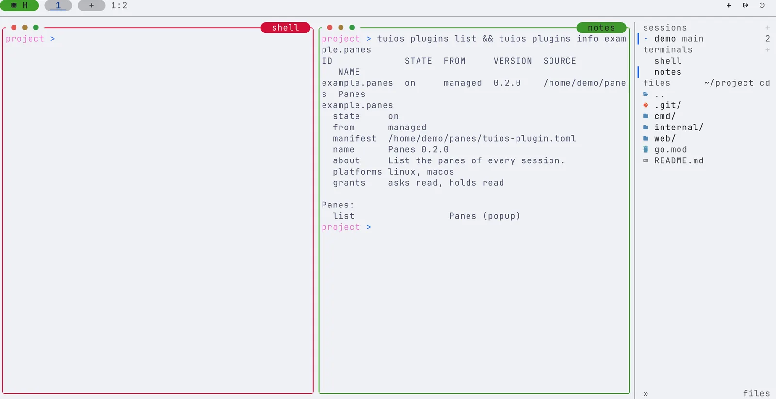
Task: Click amber dot of notes pane
Action: [x=341, y=28]
